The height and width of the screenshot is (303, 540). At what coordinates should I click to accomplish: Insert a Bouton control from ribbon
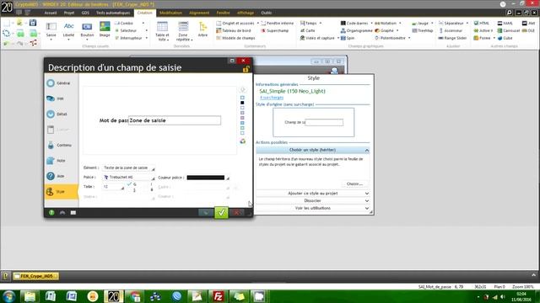click(x=87, y=30)
